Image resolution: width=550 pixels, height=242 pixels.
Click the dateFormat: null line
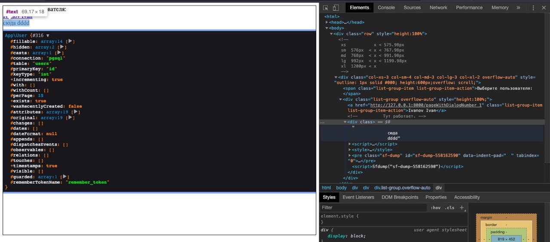(34, 134)
